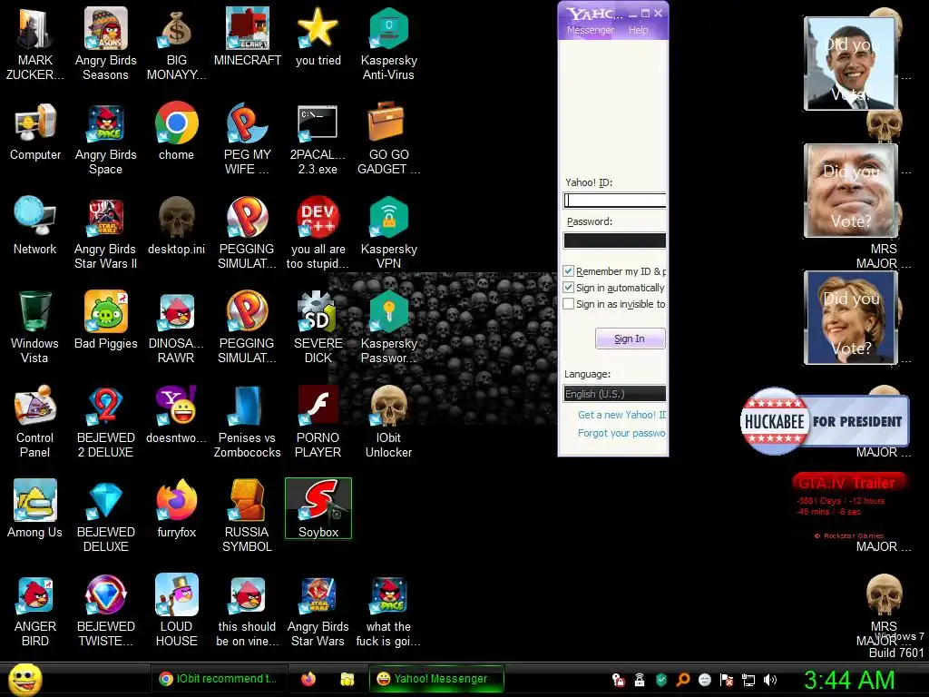Click the GTA:IV Trailer countdown gadget

click(849, 506)
